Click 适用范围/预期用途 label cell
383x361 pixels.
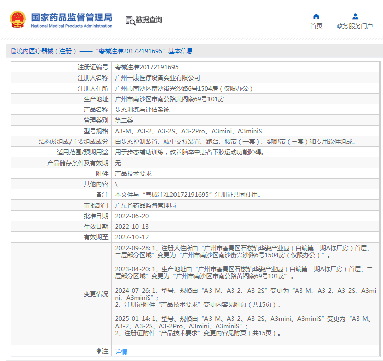tap(61, 152)
